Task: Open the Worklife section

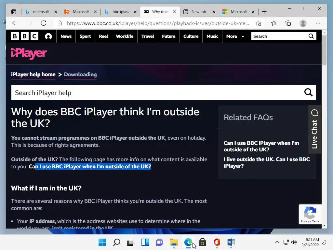Action: pyautogui.click(x=125, y=36)
